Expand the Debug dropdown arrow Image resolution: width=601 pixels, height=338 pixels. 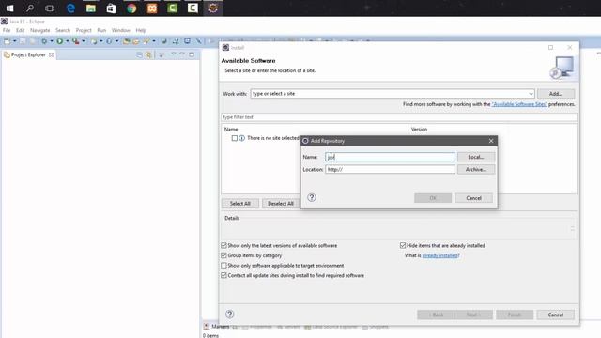pyautogui.click(x=52, y=41)
